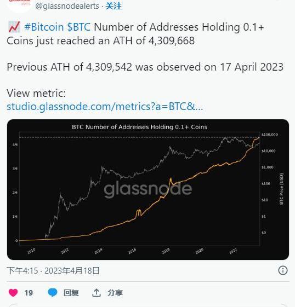Open the studio.glassnode.com metrics link
295x307 pixels.
click(105, 107)
